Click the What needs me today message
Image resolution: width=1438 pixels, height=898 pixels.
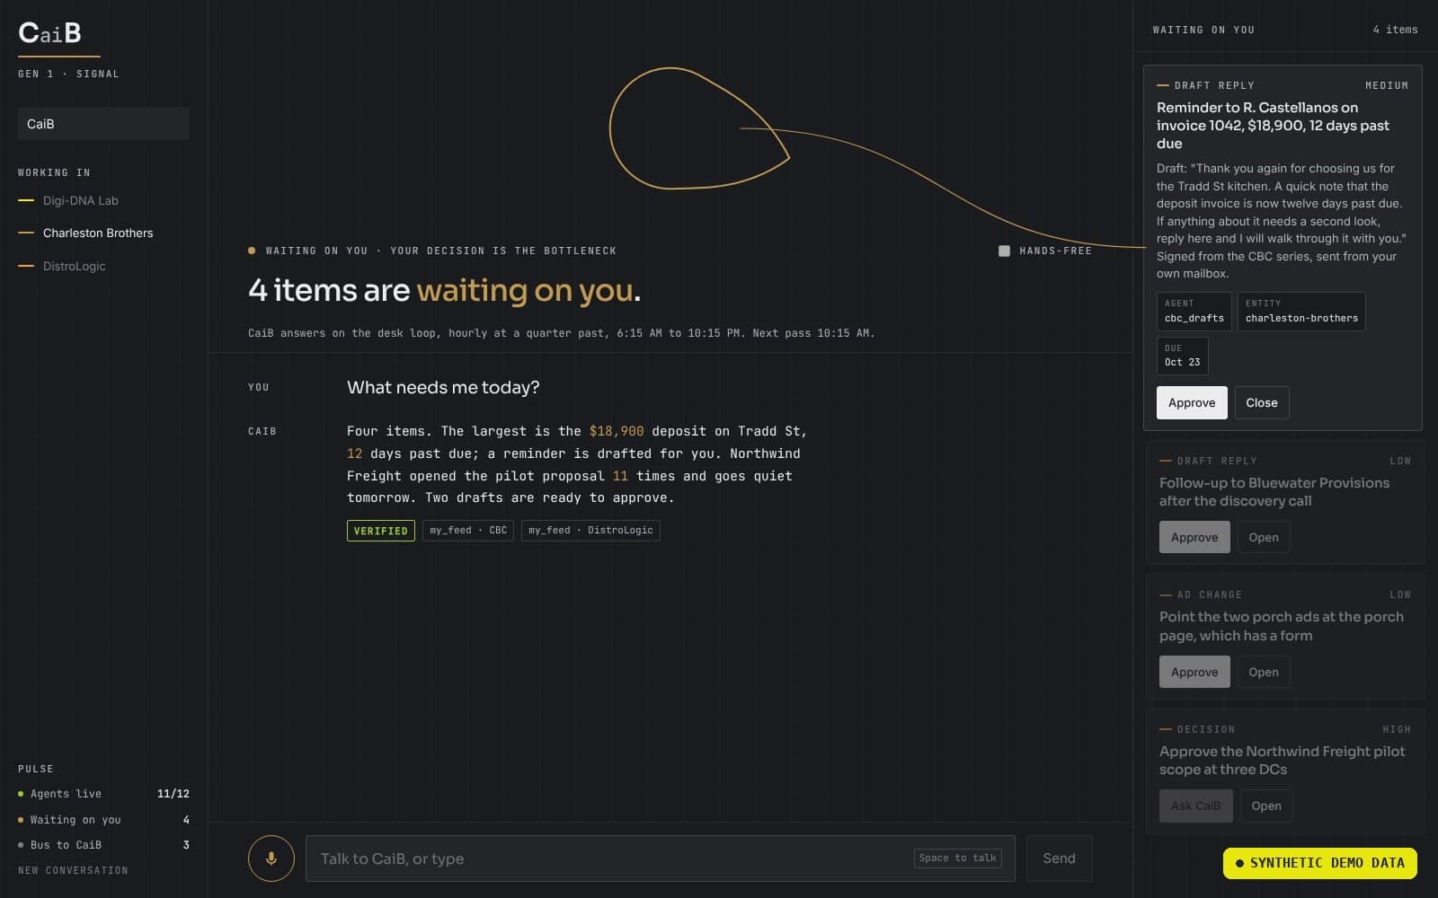click(443, 387)
